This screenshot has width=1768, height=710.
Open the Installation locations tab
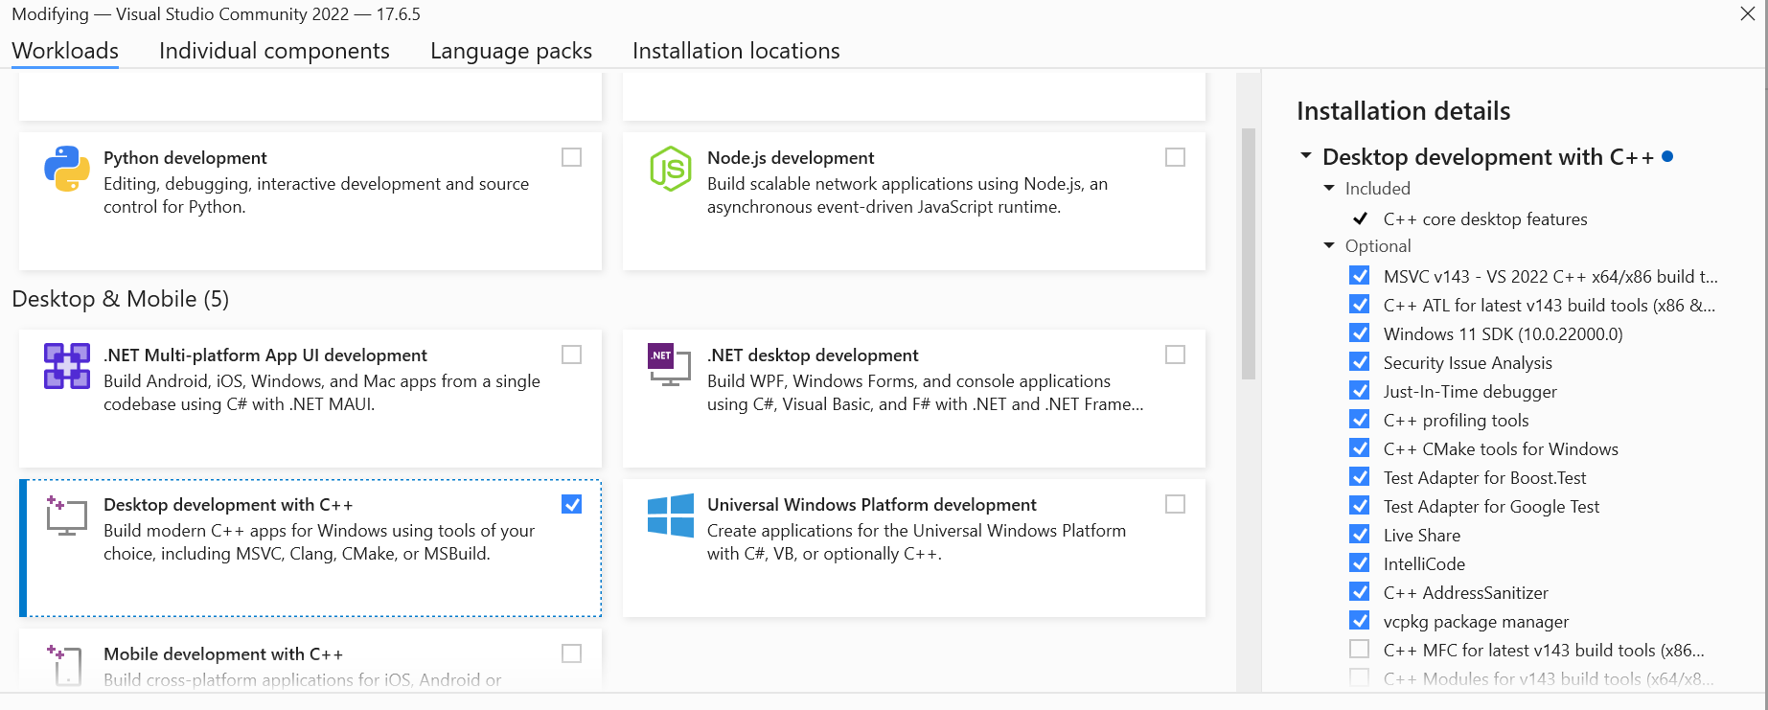click(x=736, y=51)
